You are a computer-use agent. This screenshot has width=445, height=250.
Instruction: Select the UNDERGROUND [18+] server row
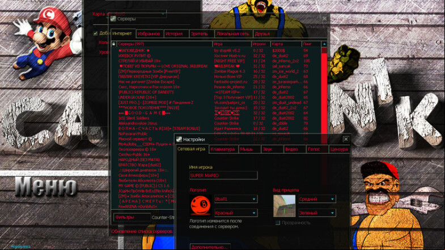click(x=215, y=98)
